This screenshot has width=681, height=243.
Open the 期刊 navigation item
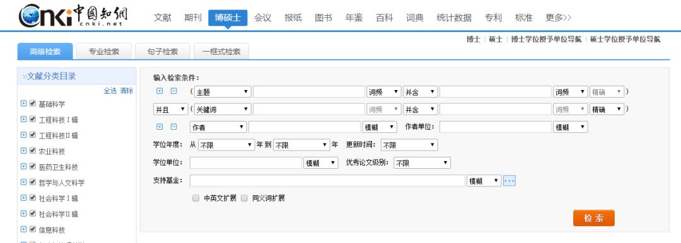(x=193, y=18)
